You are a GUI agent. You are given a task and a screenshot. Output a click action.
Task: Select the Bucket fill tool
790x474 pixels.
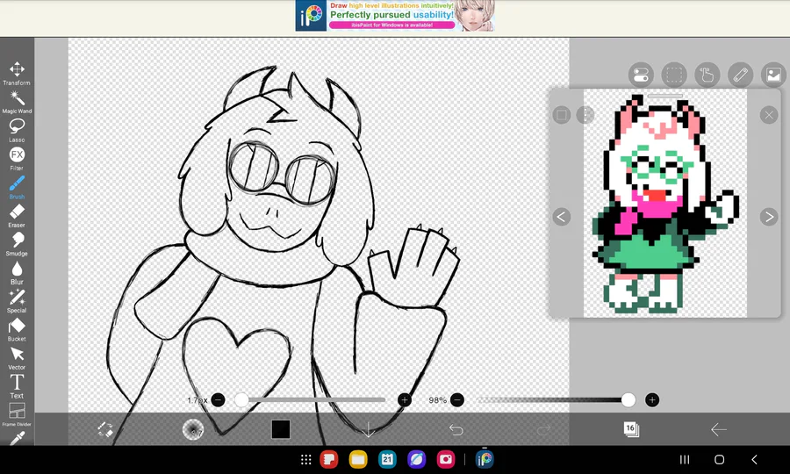pos(17,329)
